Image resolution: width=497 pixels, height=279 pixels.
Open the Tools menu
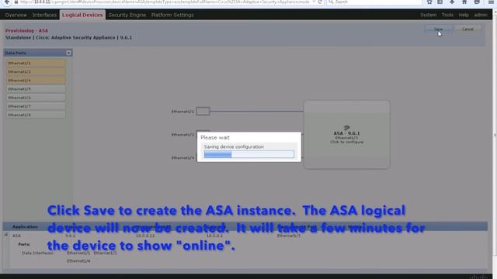(x=447, y=15)
